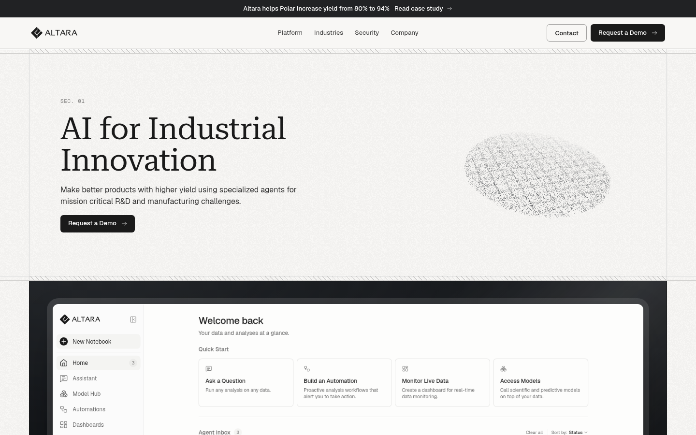Collapse the app sidebar panel icon
This screenshot has width=696, height=435.
pyautogui.click(x=133, y=319)
